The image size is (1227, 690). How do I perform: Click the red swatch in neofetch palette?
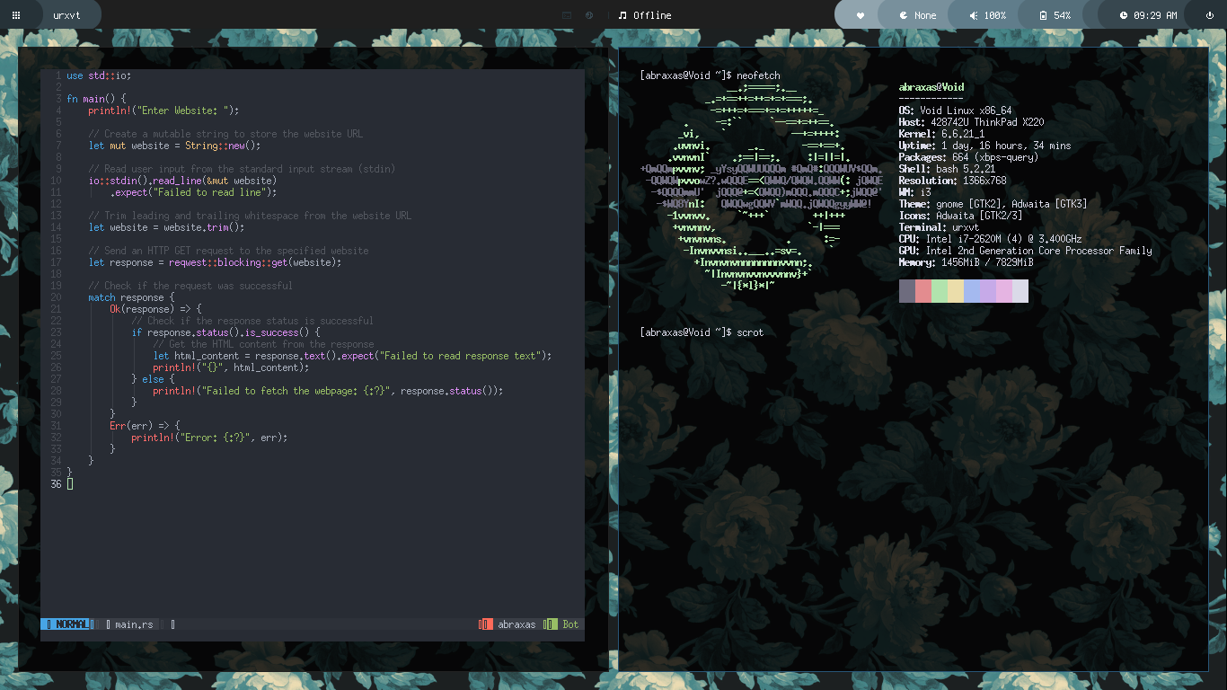(923, 291)
